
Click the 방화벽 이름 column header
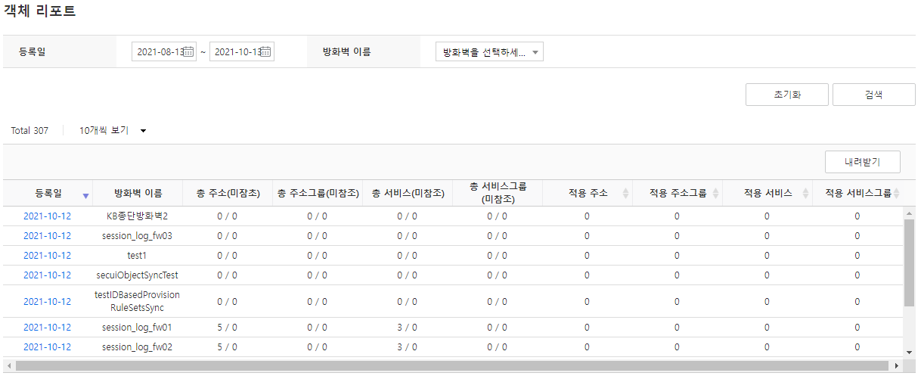pos(138,193)
